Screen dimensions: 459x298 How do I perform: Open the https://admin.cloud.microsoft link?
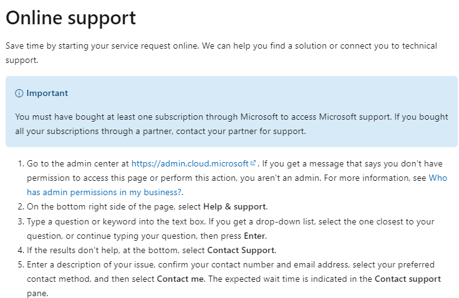tap(190, 164)
